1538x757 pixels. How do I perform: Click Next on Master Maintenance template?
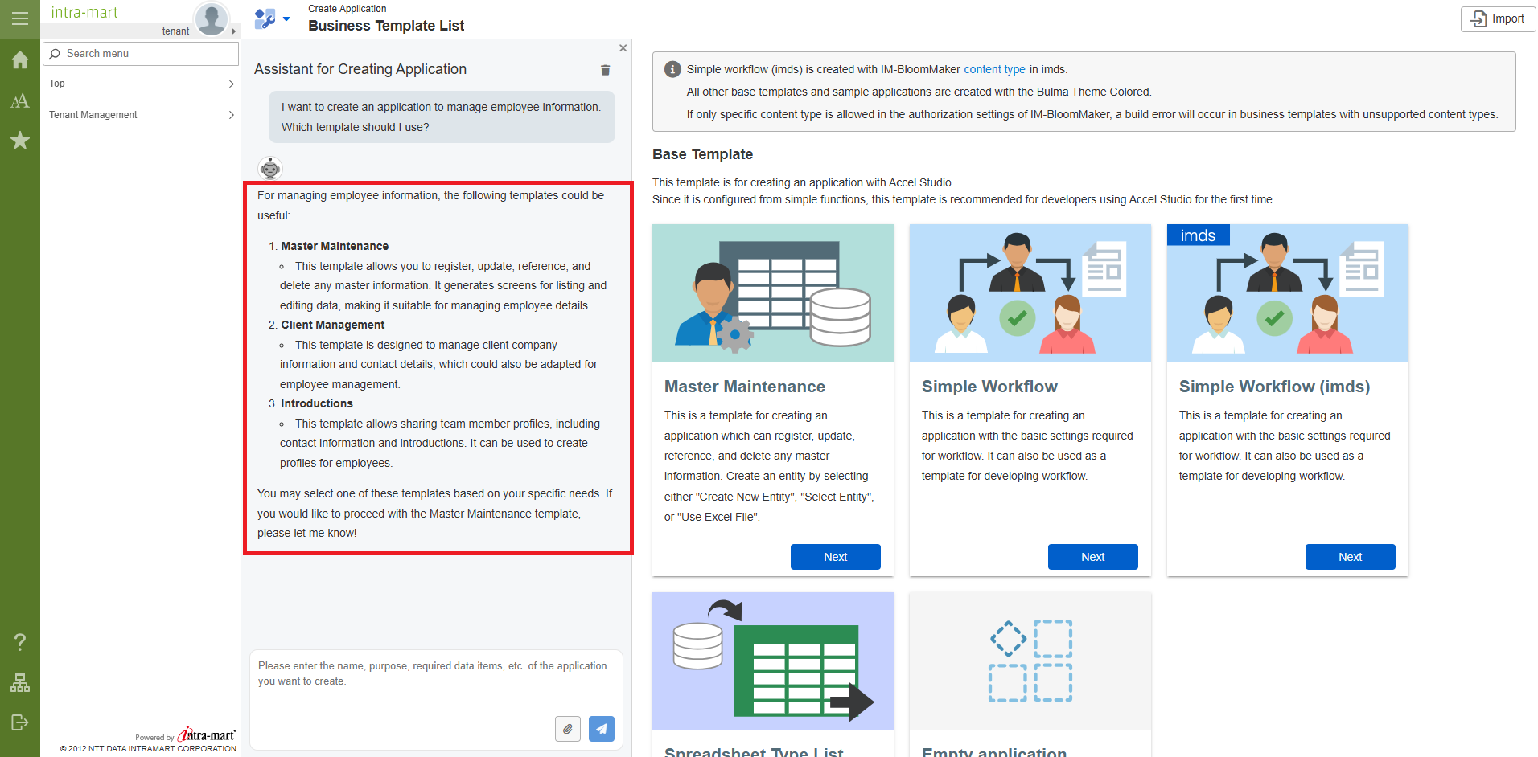pos(835,557)
